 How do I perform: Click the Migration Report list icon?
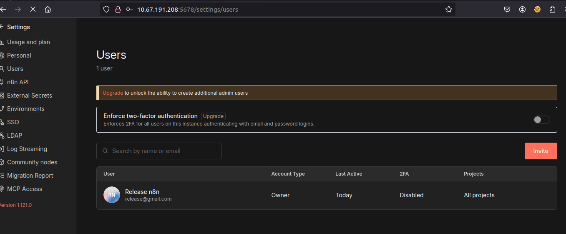[x=2, y=176]
